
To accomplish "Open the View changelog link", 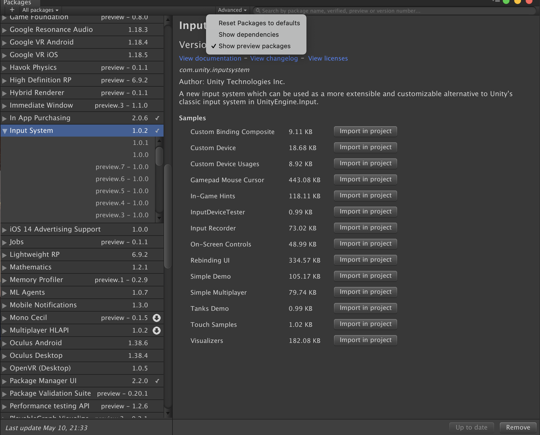I will pos(274,58).
